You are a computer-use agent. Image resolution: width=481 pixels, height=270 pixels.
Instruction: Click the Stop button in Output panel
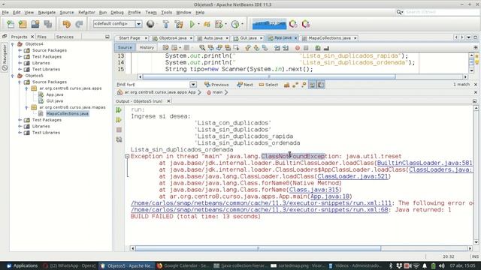tap(119, 130)
